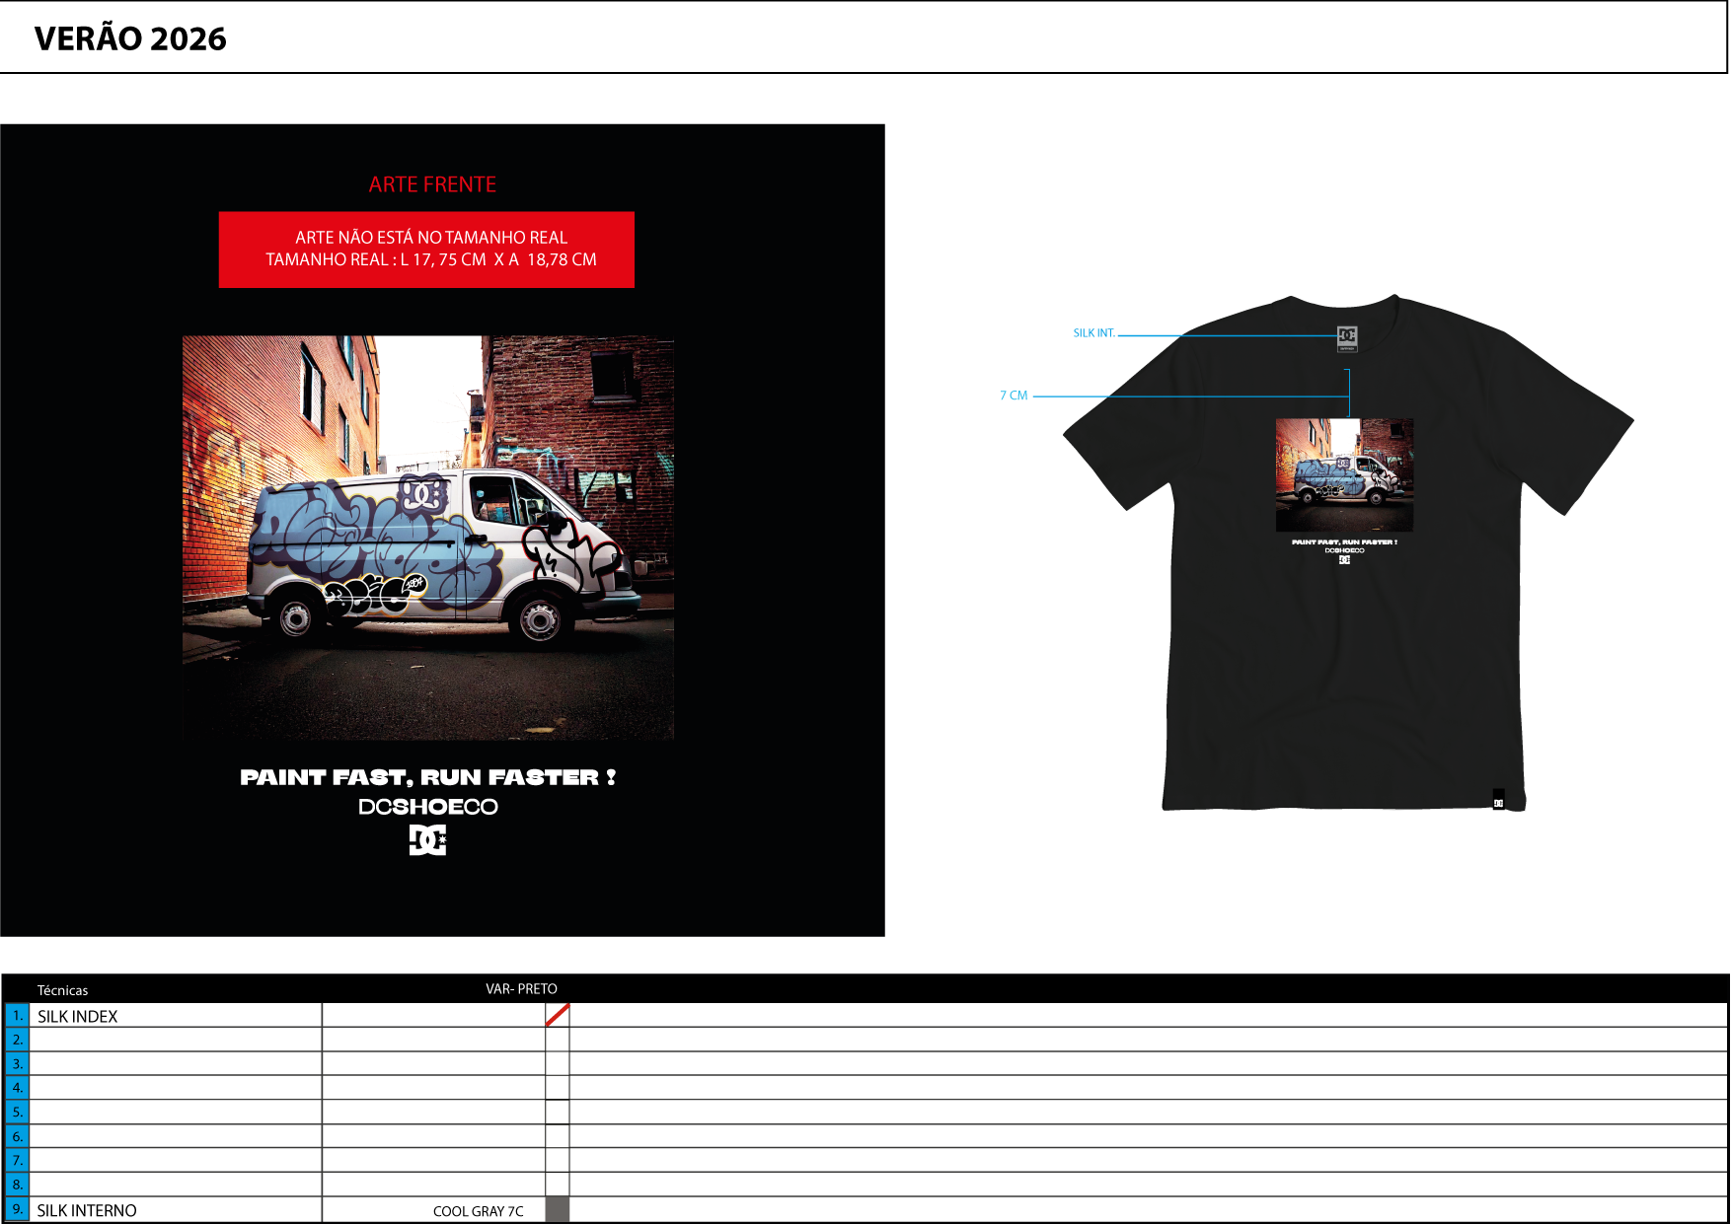This screenshot has width=1731, height=1224.
Task: Click the small DC logo on t-shirt print
Action: (x=1344, y=560)
